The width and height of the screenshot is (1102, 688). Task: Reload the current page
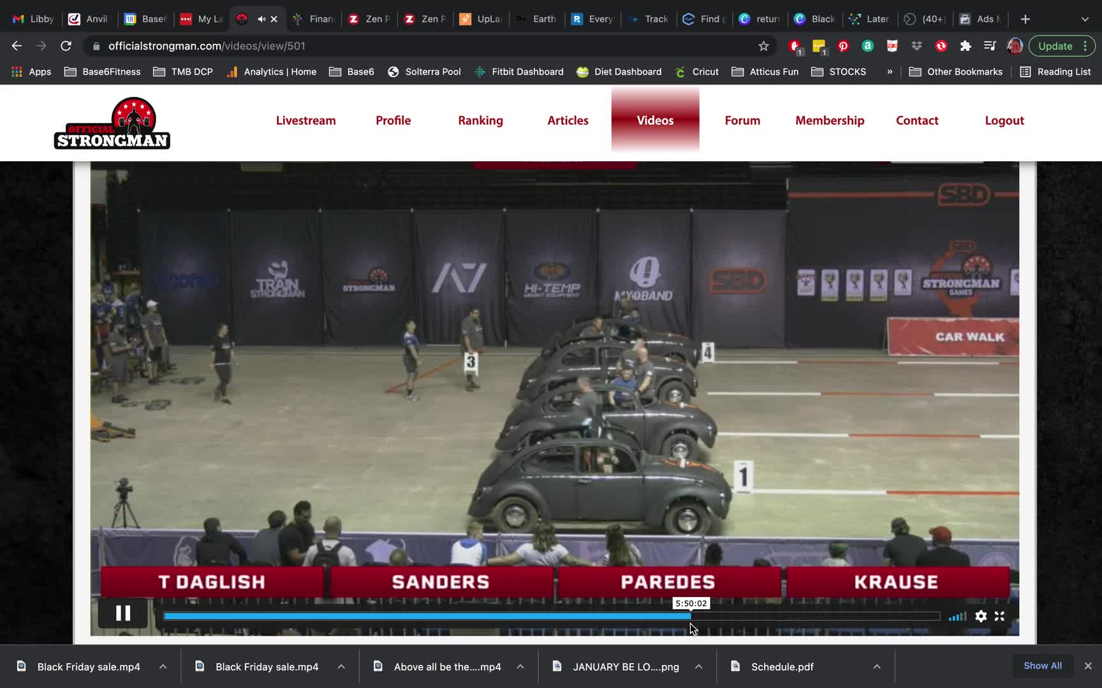[66, 46]
